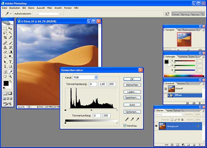This screenshot has height=148, width=207.
Task: Click the white point eyedropper in Tonwertkorrektur
Action: (x=138, y=119)
